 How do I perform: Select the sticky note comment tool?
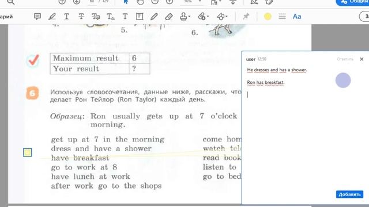click(37, 17)
